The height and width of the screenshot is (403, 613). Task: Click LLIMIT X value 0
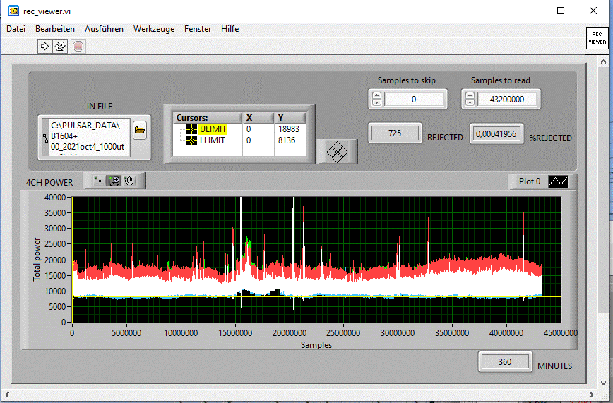[249, 140]
